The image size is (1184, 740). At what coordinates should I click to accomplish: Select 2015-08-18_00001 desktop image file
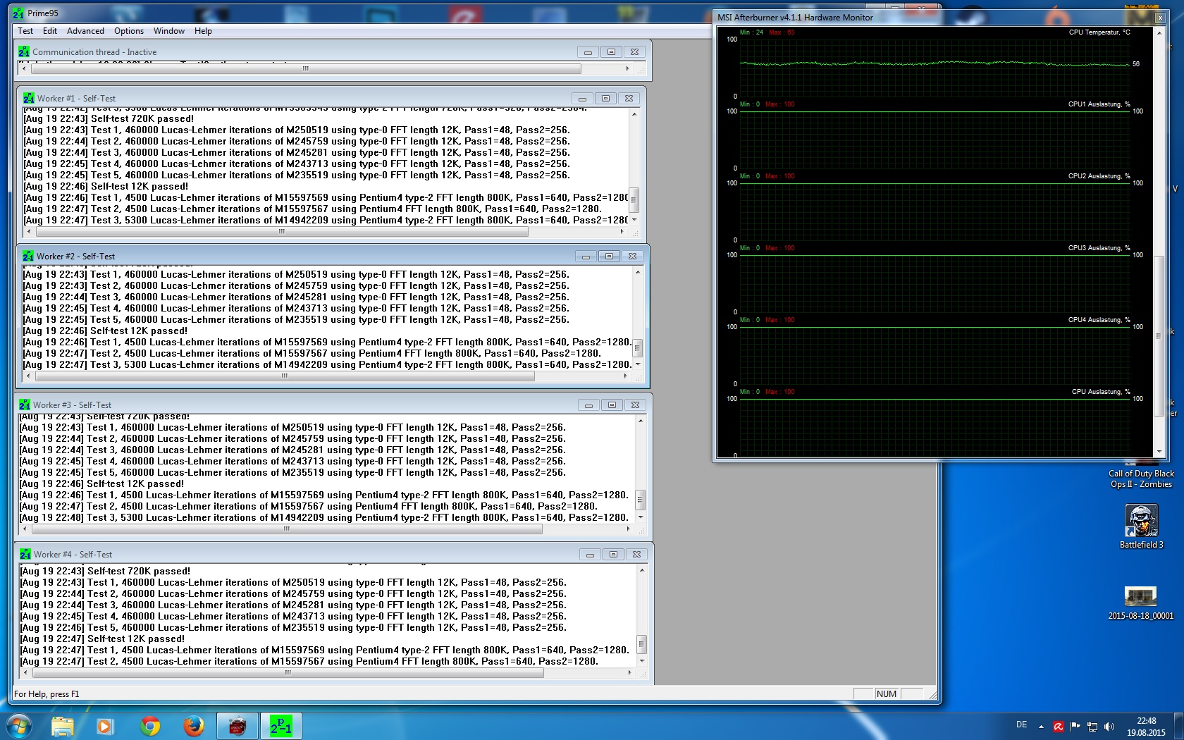(1141, 603)
